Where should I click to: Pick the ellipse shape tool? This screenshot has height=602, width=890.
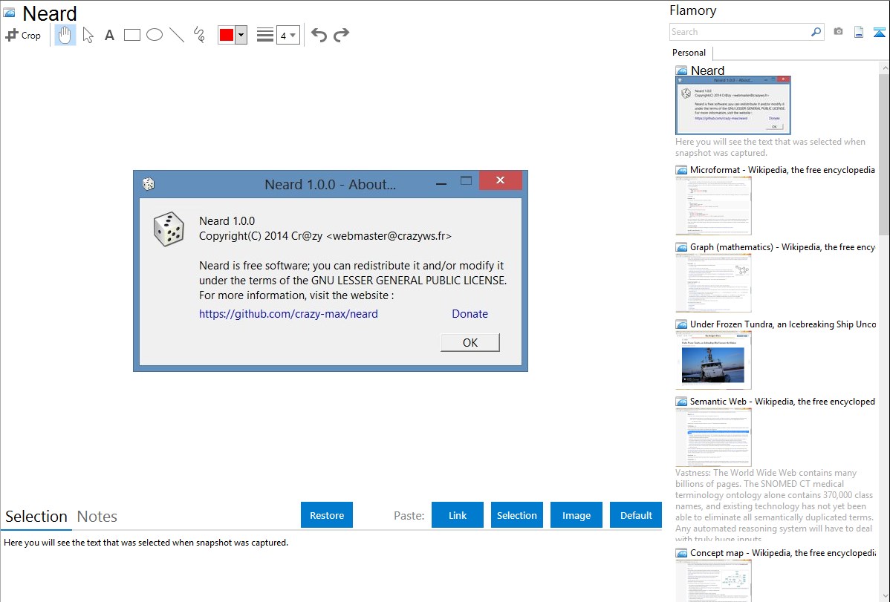tap(155, 35)
